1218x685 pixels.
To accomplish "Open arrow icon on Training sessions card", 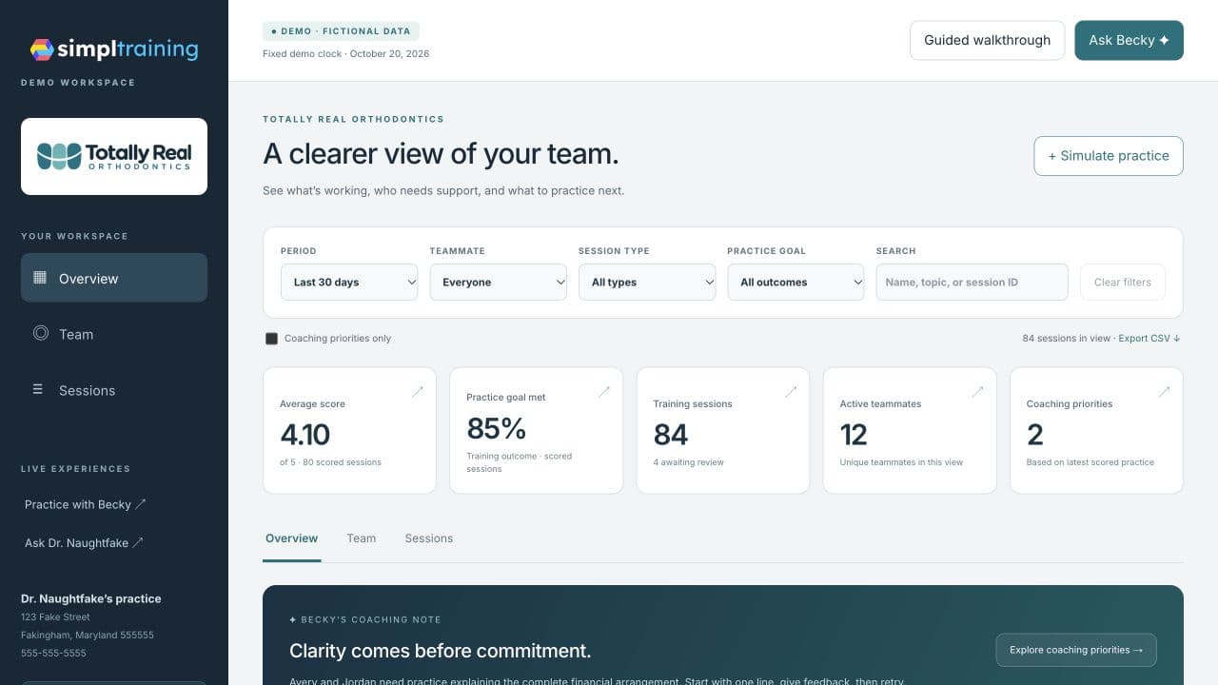I will click(x=791, y=391).
